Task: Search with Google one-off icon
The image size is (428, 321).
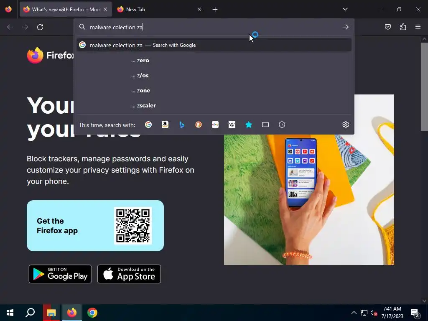Action: (148, 125)
